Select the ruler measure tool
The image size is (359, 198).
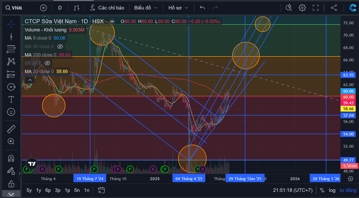click(11, 129)
